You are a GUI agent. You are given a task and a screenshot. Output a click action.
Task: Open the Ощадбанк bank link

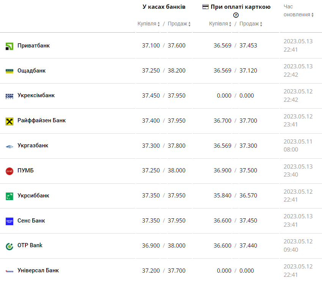click(x=31, y=71)
